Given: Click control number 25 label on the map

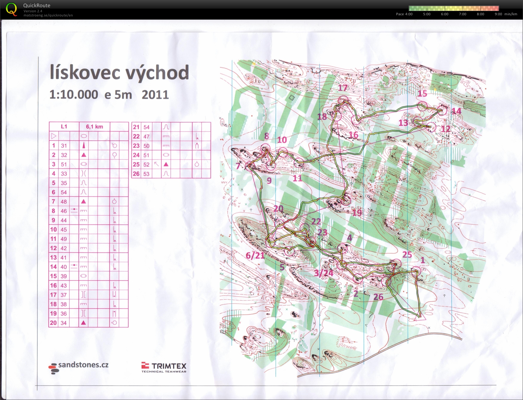Looking at the screenshot, I should 407,255.
